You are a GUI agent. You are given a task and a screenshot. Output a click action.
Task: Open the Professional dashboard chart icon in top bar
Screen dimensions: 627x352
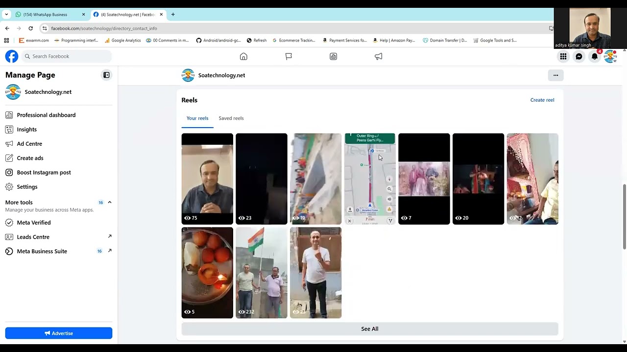click(334, 56)
